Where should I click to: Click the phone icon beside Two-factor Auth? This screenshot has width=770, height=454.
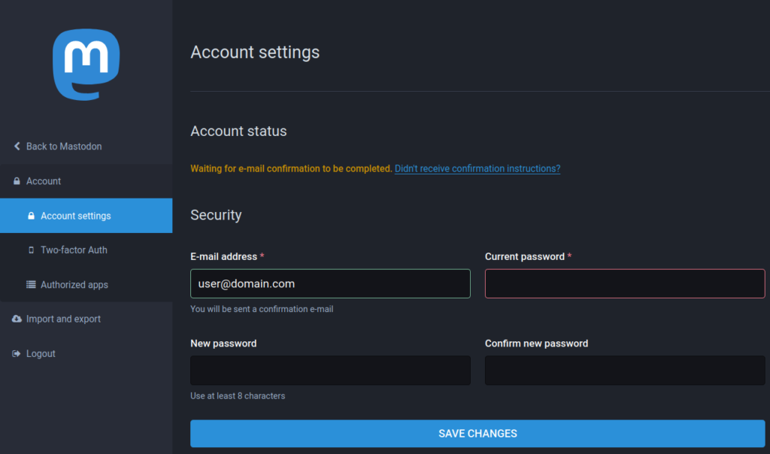pyautogui.click(x=31, y=250)
